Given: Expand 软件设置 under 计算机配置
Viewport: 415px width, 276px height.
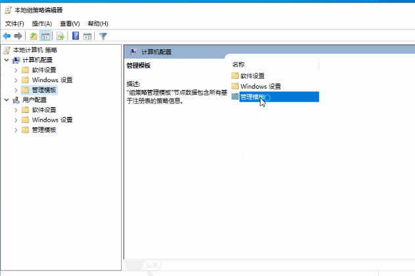Looking at the screenshot, I should pos(16,70).
